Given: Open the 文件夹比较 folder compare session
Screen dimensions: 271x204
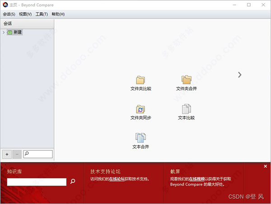Looking at the screenshot, I should coord(140,83).
